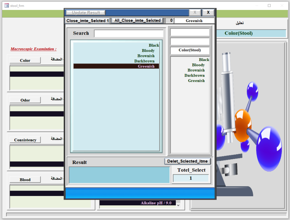Pick Darkbrown in the left list
The width and height of the screenshot is (290, 220).
(144, 61)
